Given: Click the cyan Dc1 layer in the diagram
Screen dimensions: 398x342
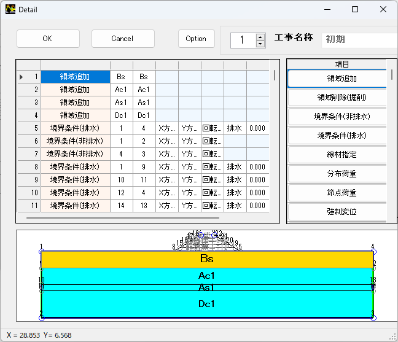Looking at the screenshot, I should coord(207,304).
